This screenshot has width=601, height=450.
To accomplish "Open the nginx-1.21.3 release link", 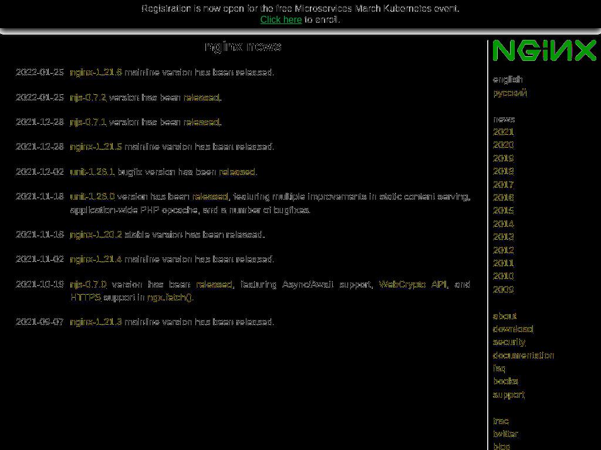I will coord(96,322).
